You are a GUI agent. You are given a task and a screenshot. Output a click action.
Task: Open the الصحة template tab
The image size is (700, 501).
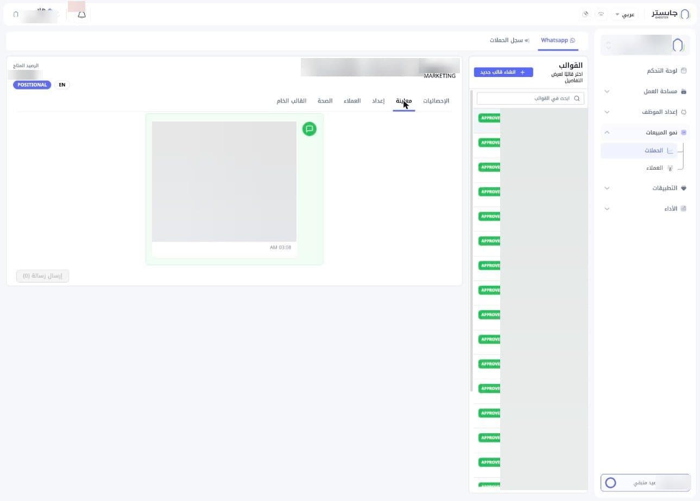click(325, 101)
